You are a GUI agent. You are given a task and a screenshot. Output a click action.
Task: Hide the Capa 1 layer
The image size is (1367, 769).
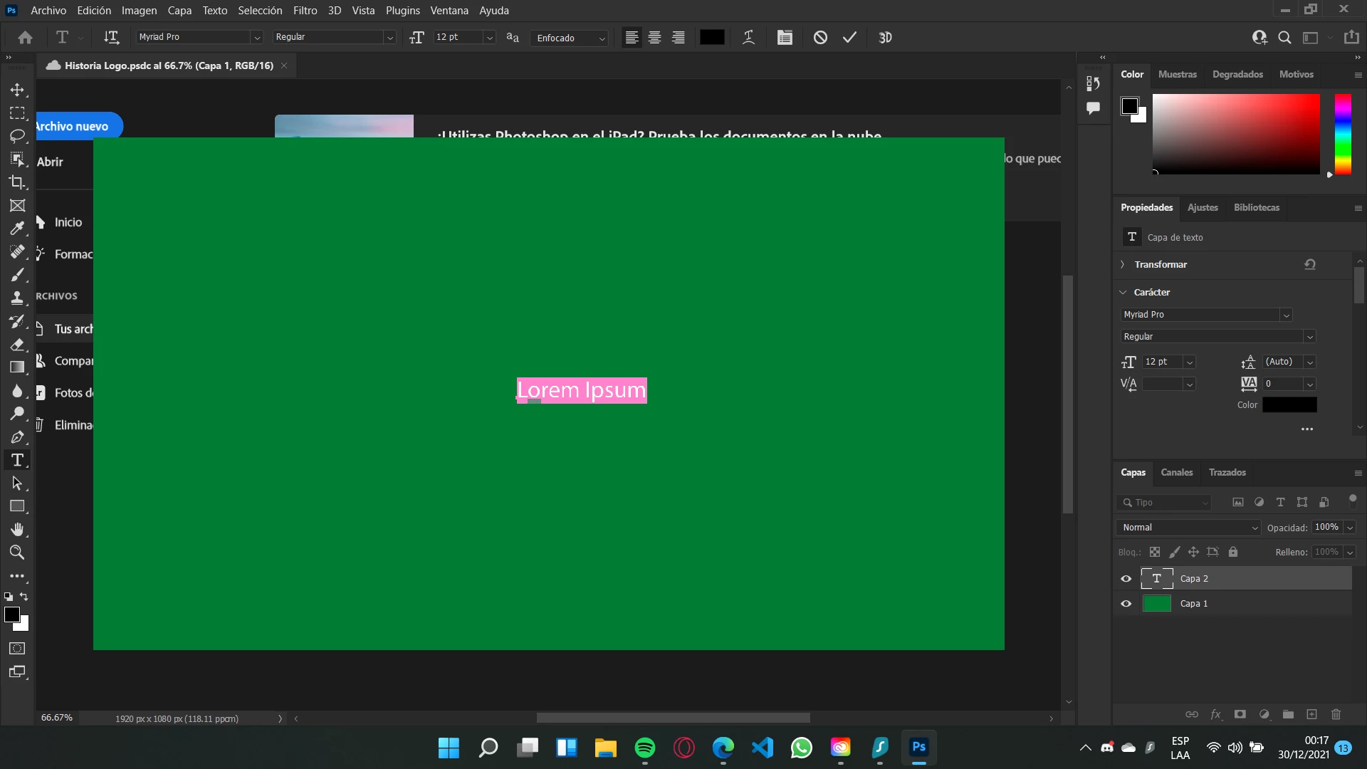[x=1126, y=604]
